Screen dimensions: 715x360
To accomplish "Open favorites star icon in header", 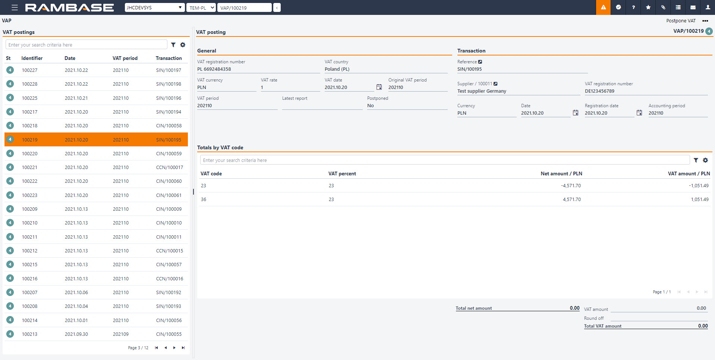I will point(648,7).
